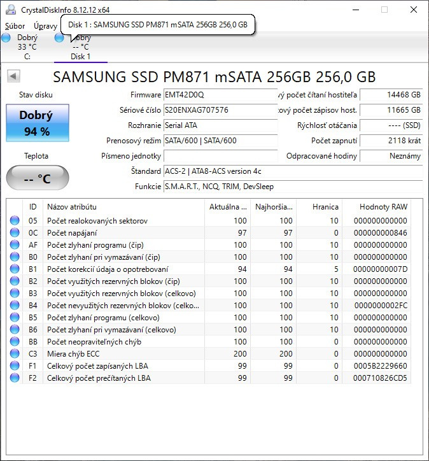Click the Rozhranie field Serial ATA
The width and height of the screenshot is (429, 461).
[220, 125]
